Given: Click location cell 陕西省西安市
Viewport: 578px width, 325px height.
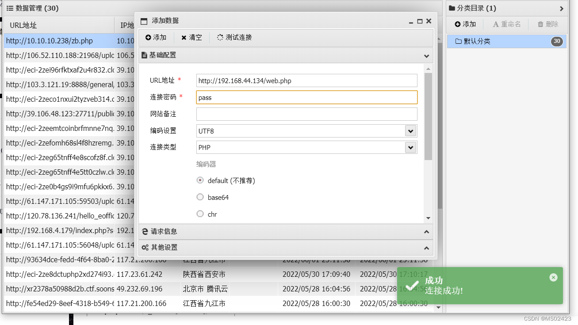Looking at the screenshot, I should click(204, 274).
